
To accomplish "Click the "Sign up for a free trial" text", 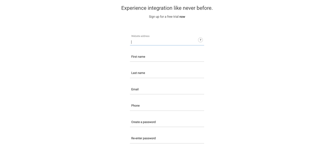I will (x=164, y=17).
